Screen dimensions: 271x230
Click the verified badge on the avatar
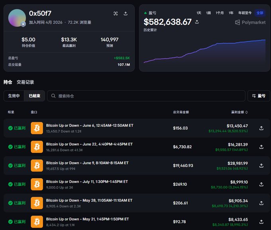[23, 24]
